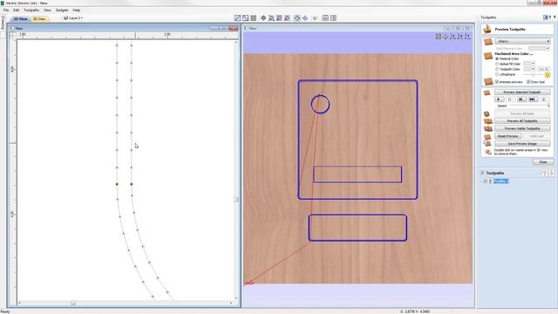Click the icon beside Preview Visible Toolpaths
This screenshot has width=558, height=314.
(488, 129)
